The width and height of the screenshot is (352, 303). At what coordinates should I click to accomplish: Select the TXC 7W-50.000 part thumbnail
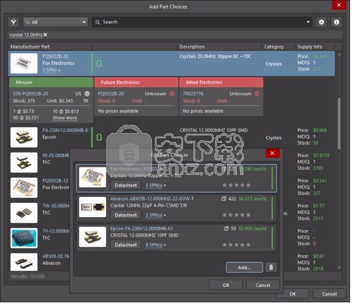click(x=24, y=213)
